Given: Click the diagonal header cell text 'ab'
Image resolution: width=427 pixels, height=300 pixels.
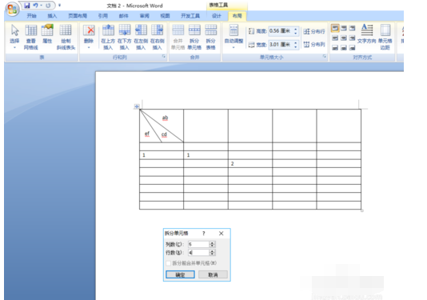Looking at the screenshot, I should tap(165, 118).
